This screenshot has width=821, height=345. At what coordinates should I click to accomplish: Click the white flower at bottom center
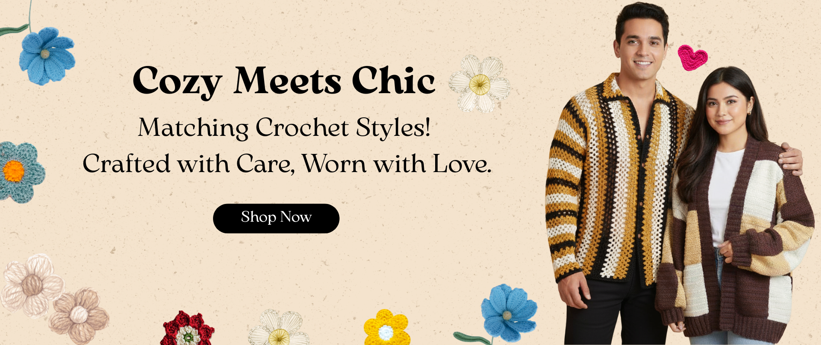[x=279, y=329]
